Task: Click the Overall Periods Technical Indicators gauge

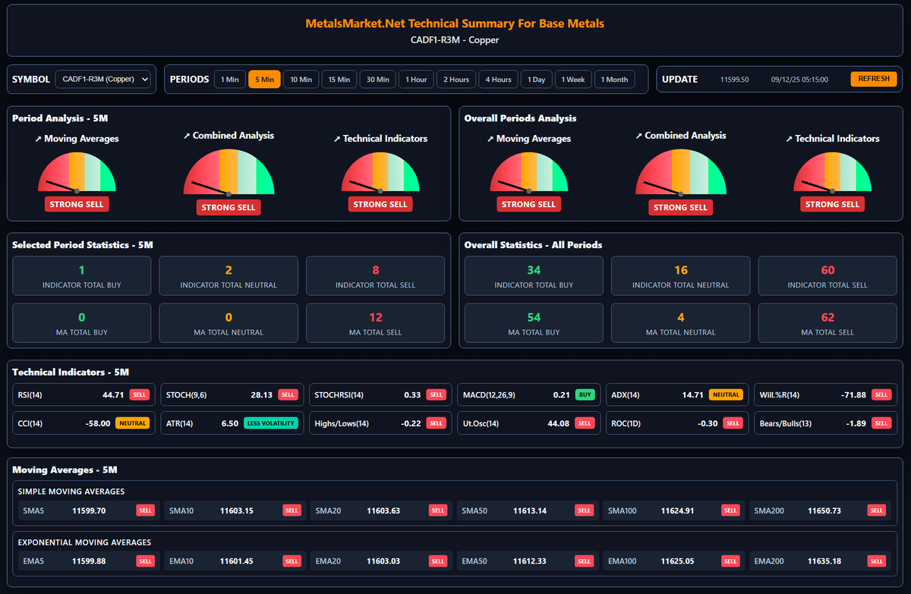Action: coord(833,172)
